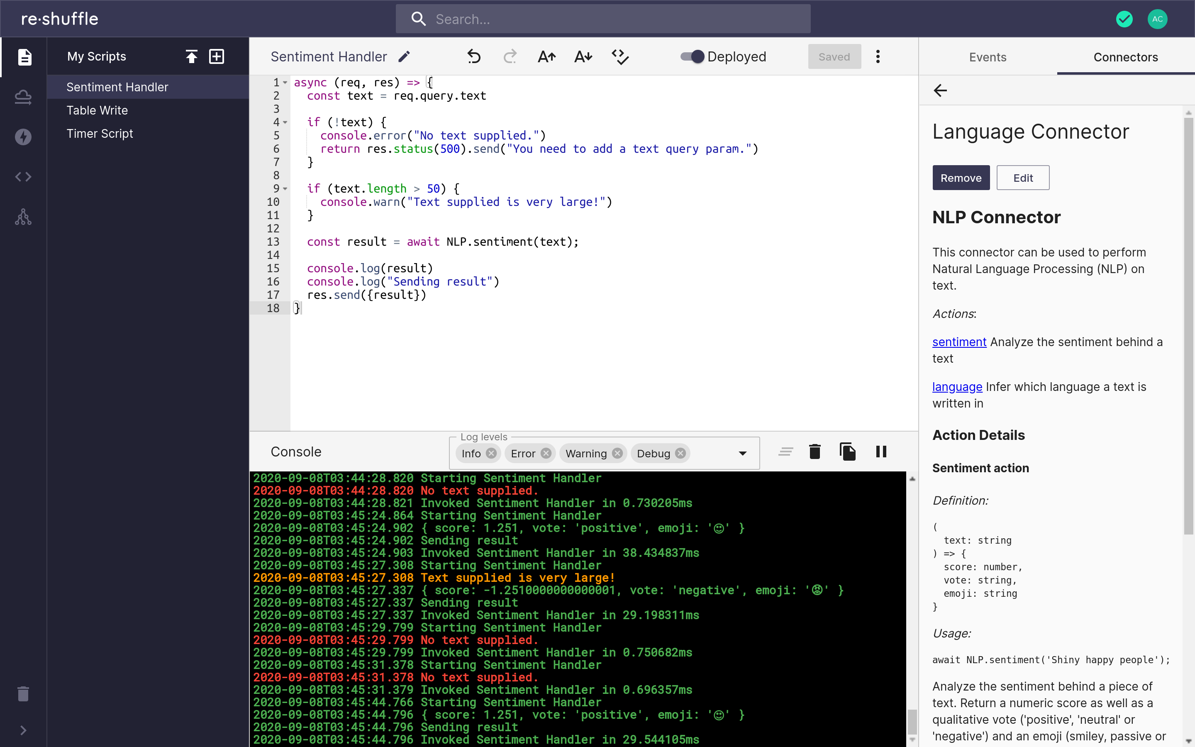
Task: Add a new script
Action: click(x=217, y=57)
